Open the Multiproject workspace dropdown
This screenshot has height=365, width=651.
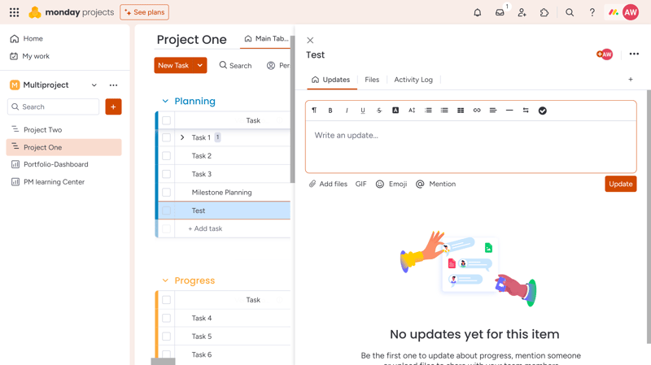[x=94, y=85]
